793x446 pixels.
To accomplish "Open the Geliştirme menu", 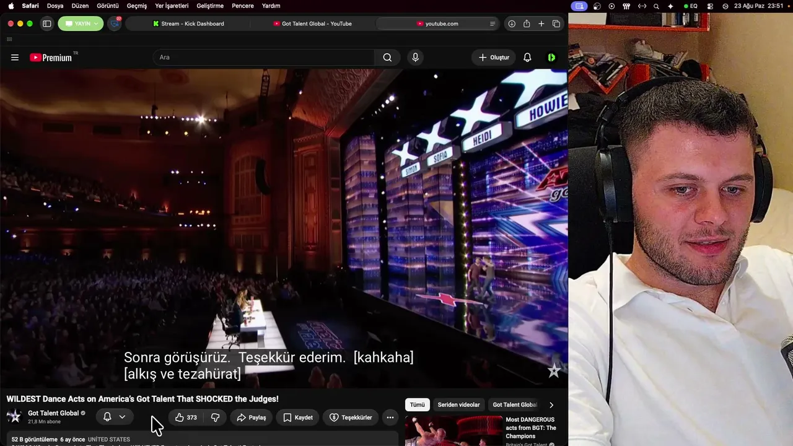I will point(210,6).
